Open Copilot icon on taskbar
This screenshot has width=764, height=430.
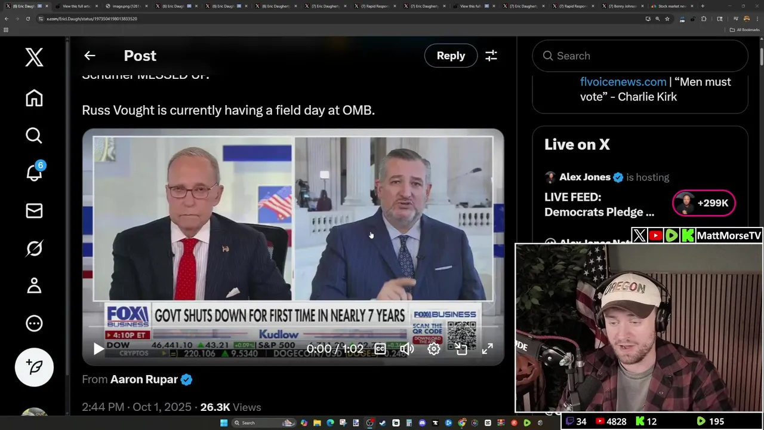coord(304,423)
